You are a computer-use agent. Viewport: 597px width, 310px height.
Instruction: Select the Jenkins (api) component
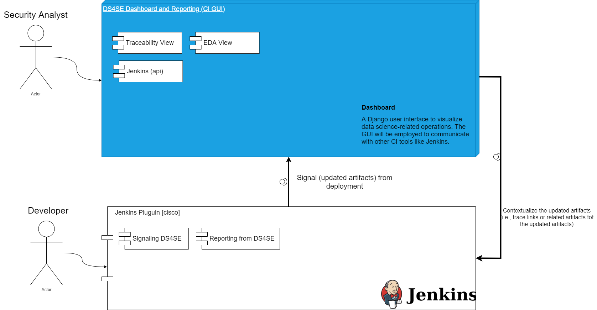click(x=148, y=71)
